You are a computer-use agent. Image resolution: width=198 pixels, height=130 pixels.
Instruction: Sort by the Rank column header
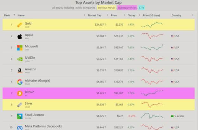(x=7, y=15)
